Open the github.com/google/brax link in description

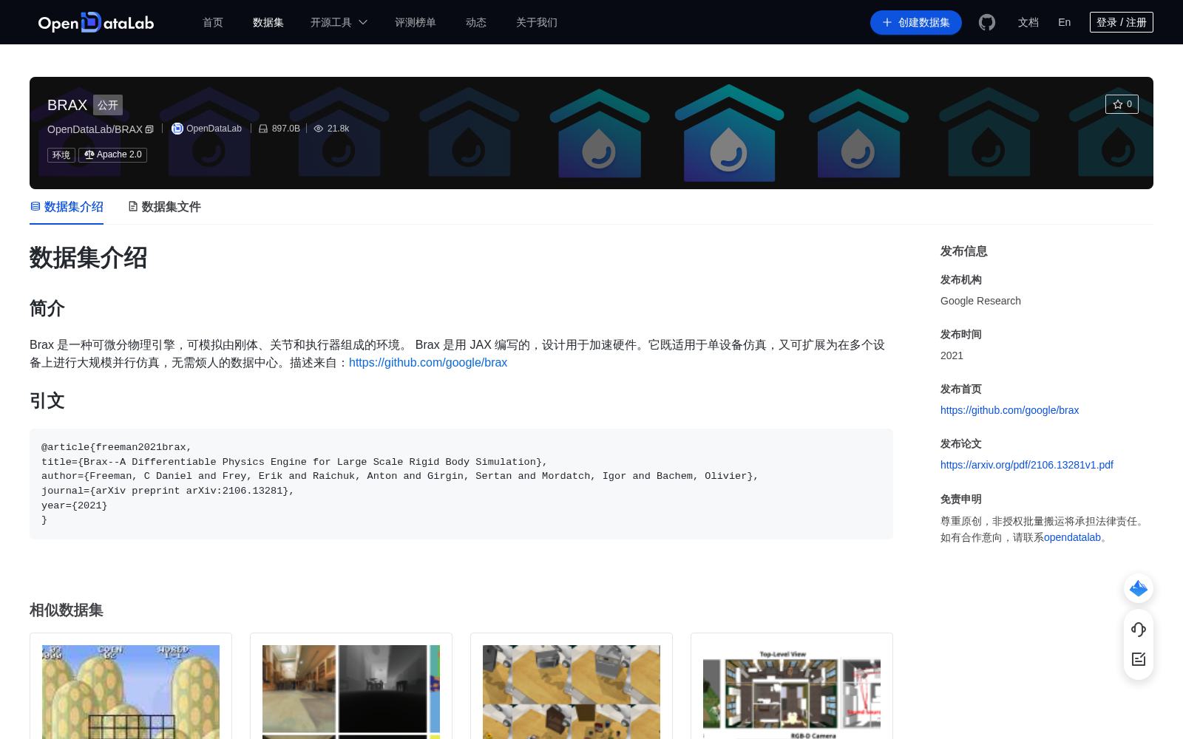(x=428, y=362)
